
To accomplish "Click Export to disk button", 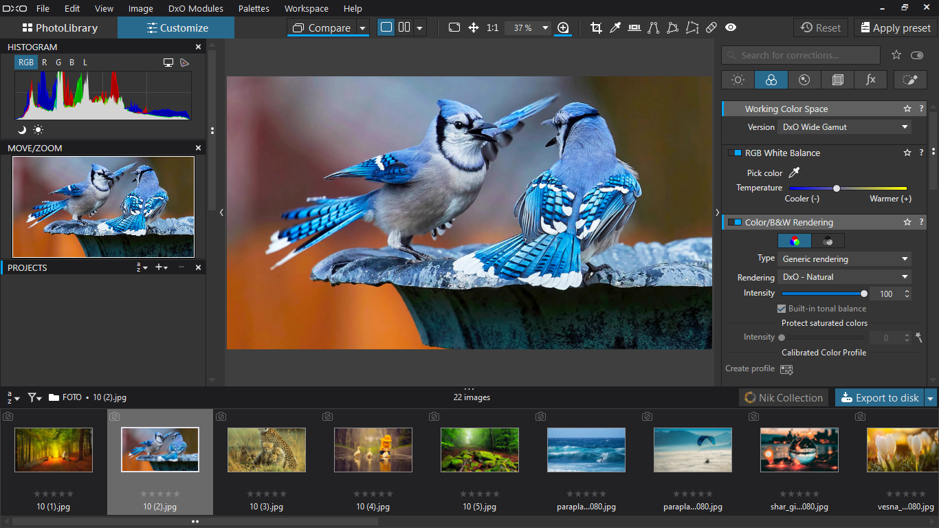I will 880,398.
